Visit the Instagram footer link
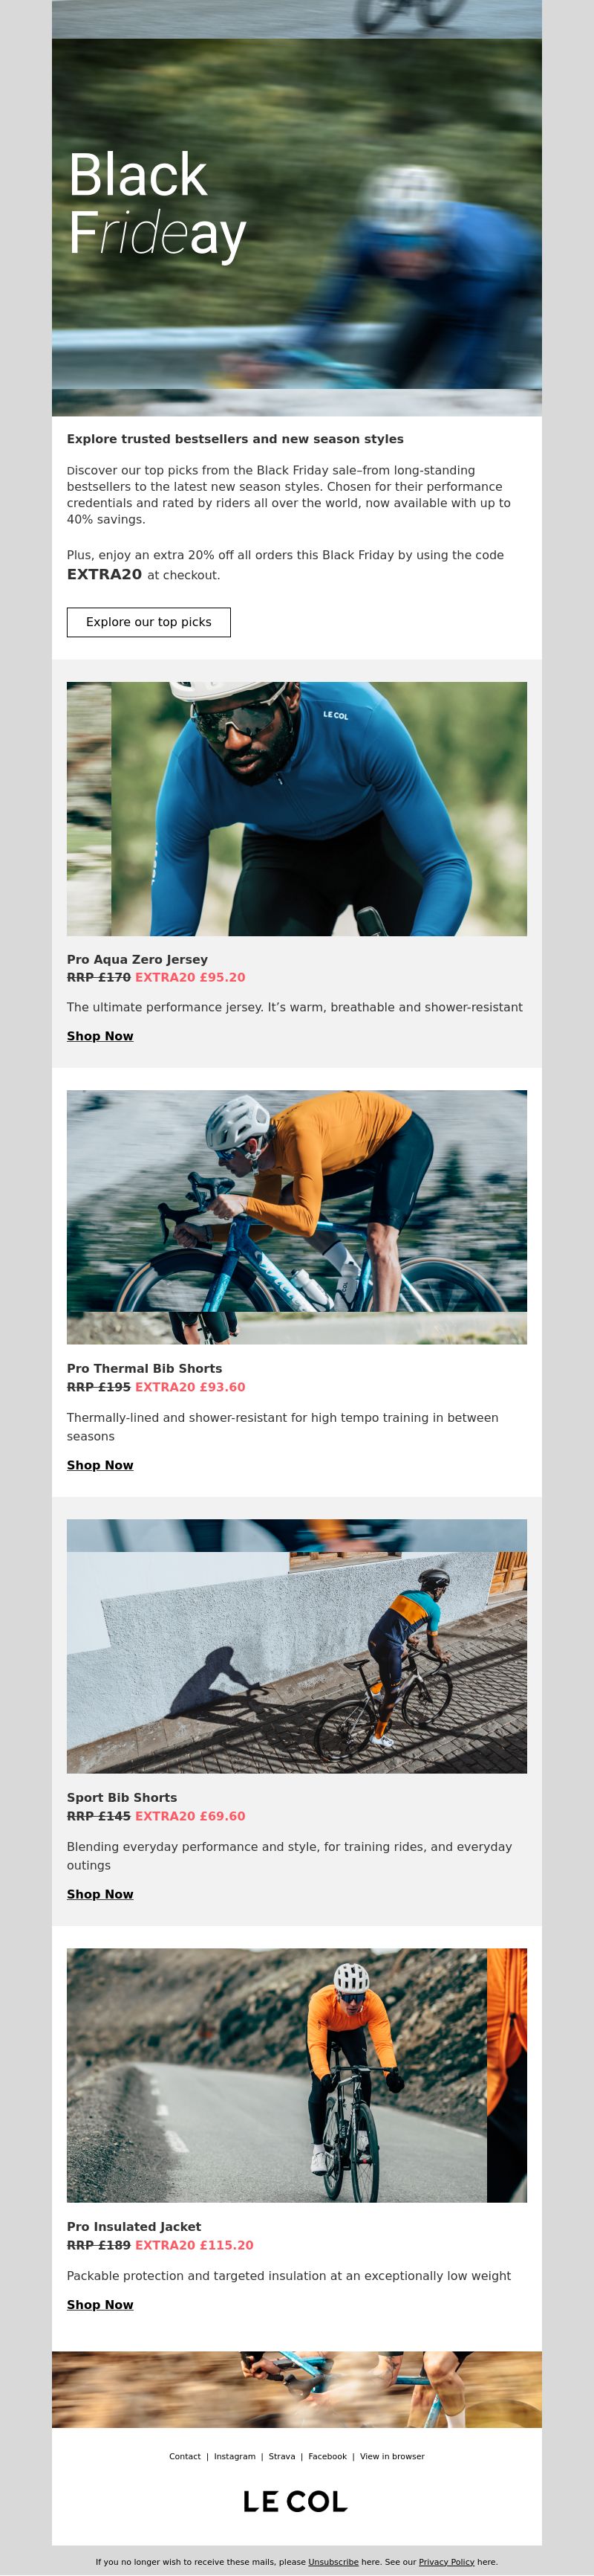Screen dimensions: 594x2576 (235, 2456)
